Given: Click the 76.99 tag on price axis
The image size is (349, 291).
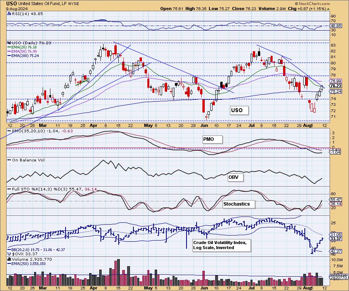Looking at the screenshot, I should tap(336, 81).
